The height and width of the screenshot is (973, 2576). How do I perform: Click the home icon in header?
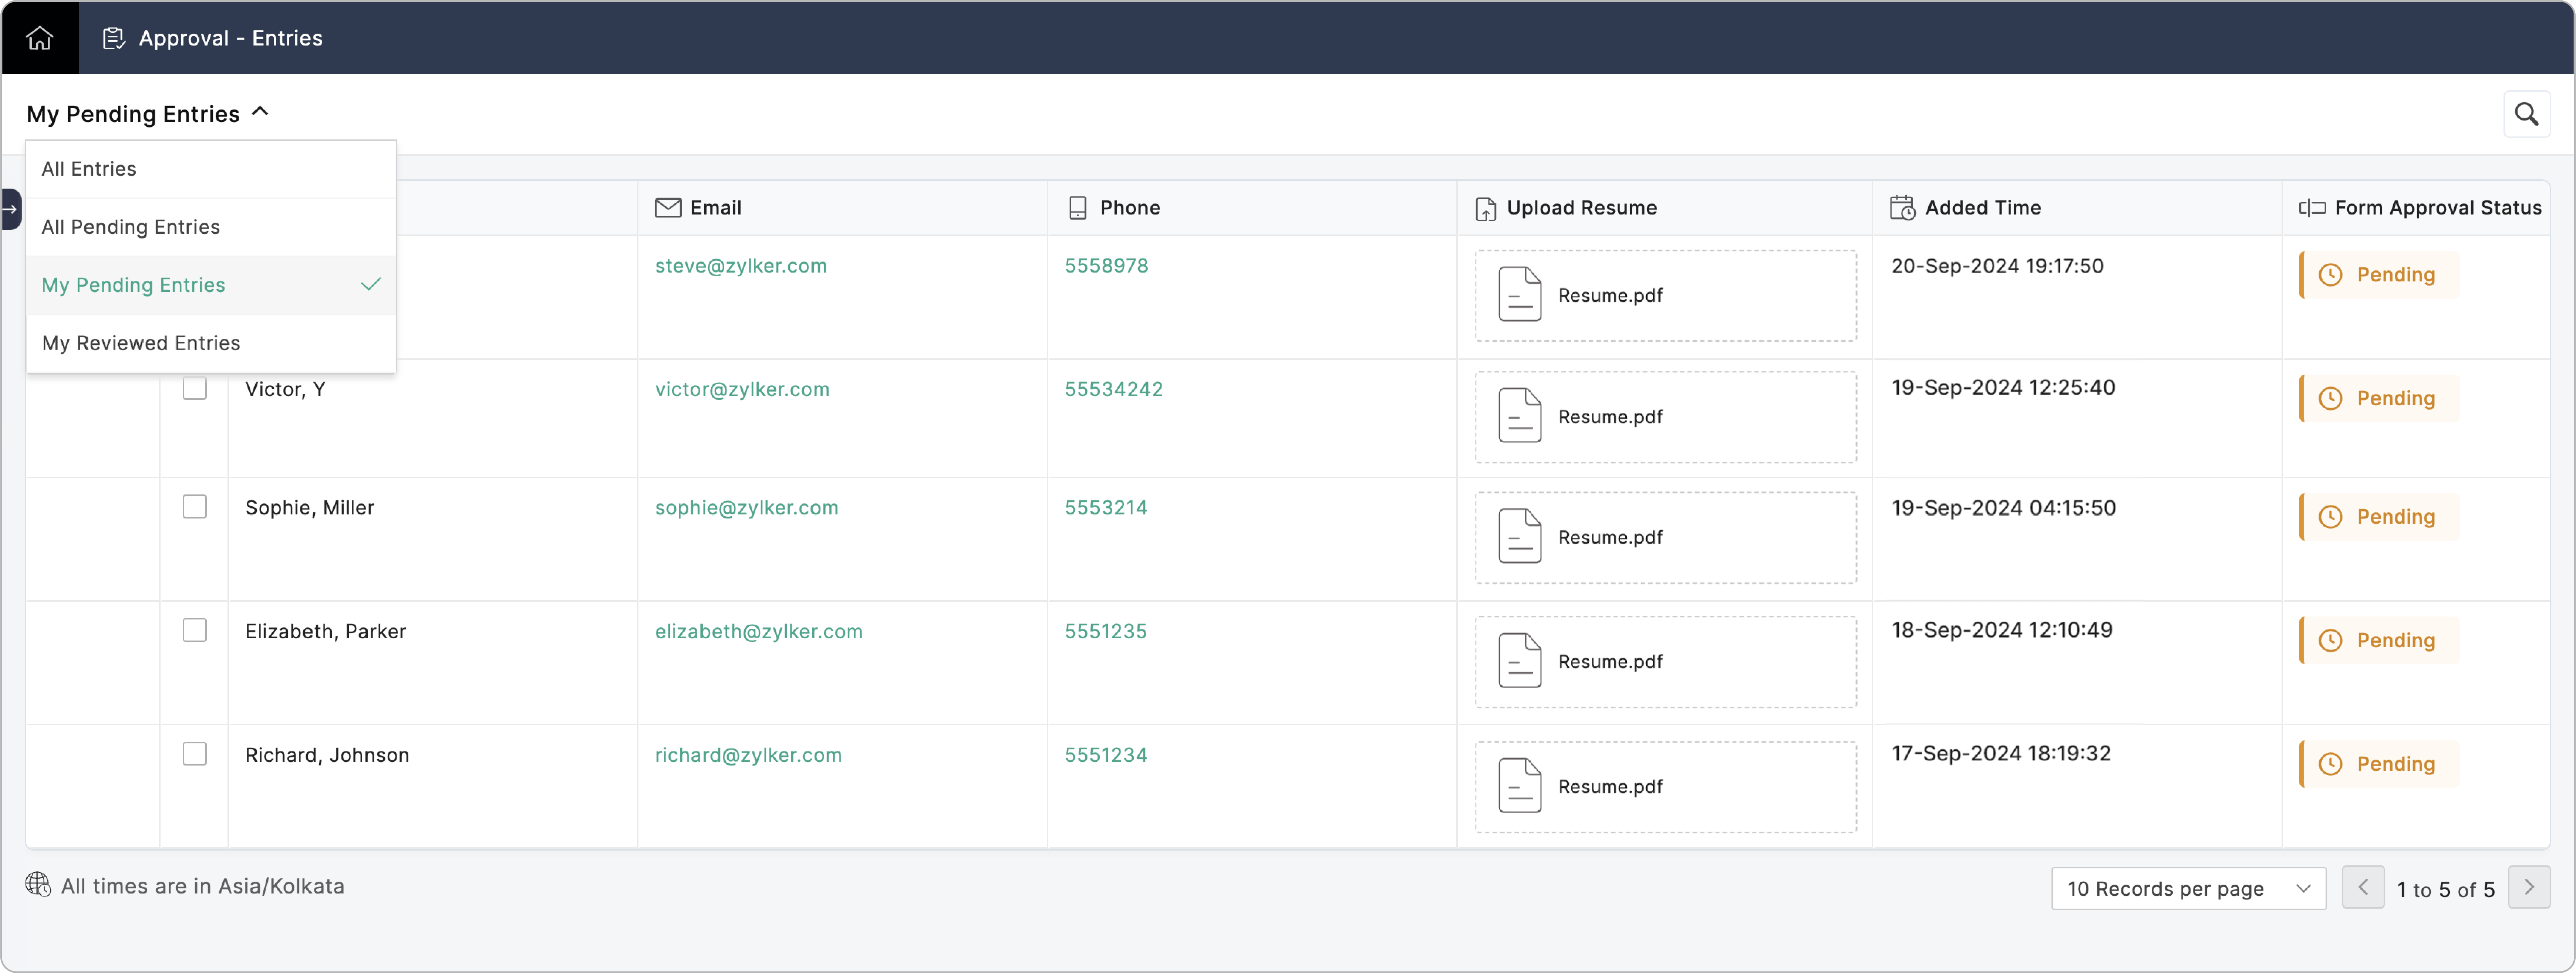click(40, 38)
